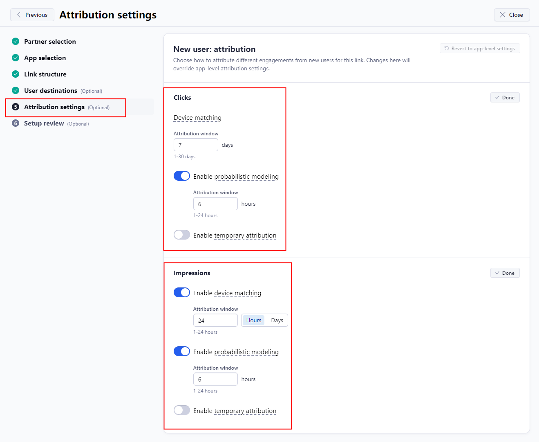Click the 7-day attribution window input field
The image size is (539, 442).
[196, 145]
